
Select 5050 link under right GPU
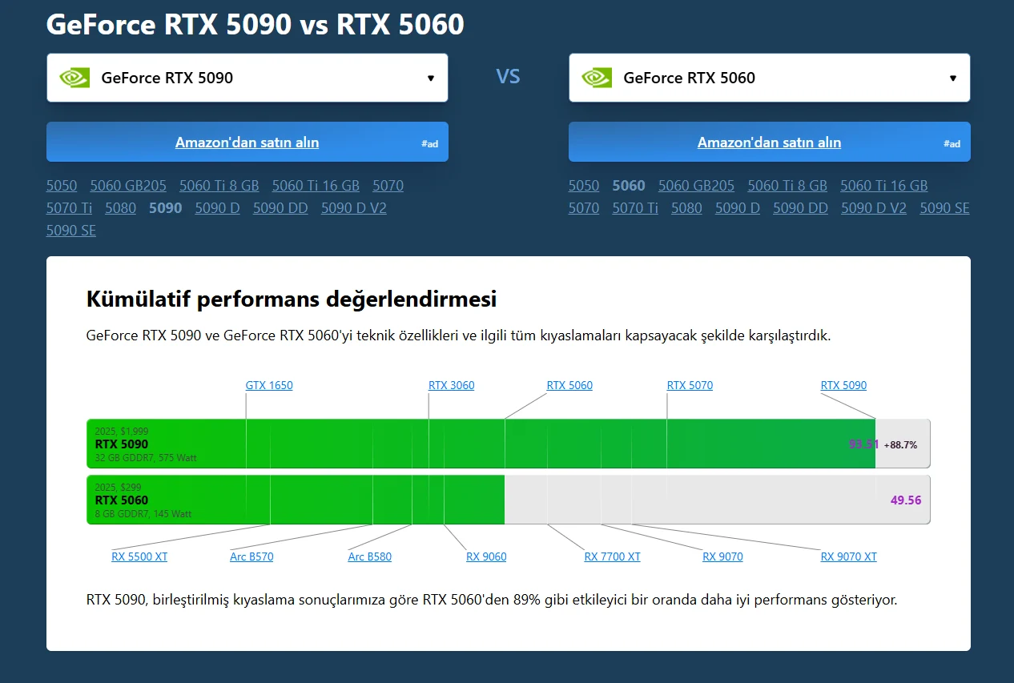[584, 186]
